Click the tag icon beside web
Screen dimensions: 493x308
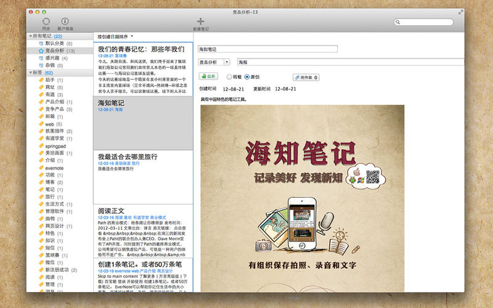[41, 124]
